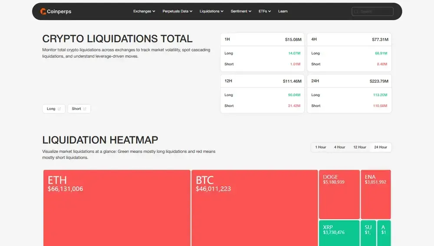Click the 12H total $111.46M
Viewport: 434px width, 246px height.
pyautogui.click(x=292, y=81)
